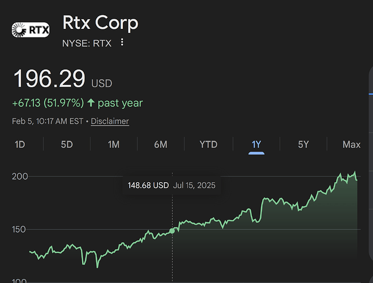Show the 1M price chart
373x283 pixels.
pyautogui.click(x=113, y=144)
